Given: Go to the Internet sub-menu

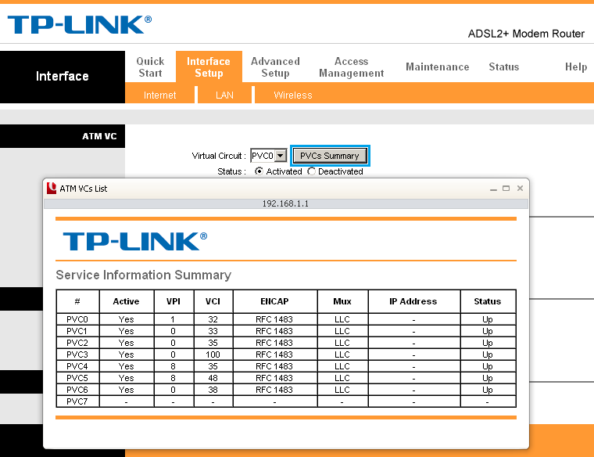Looking at the screenshot, I should point(160,95).
